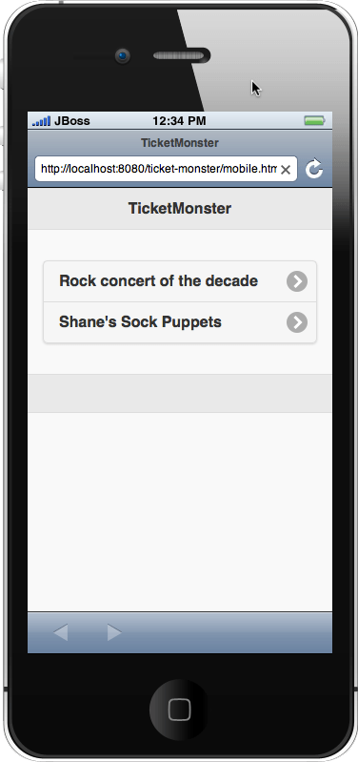Screen dimensions: 358x762
Task: Tap the chevron beside Rock concert of the decade
Action: (297, 281)
